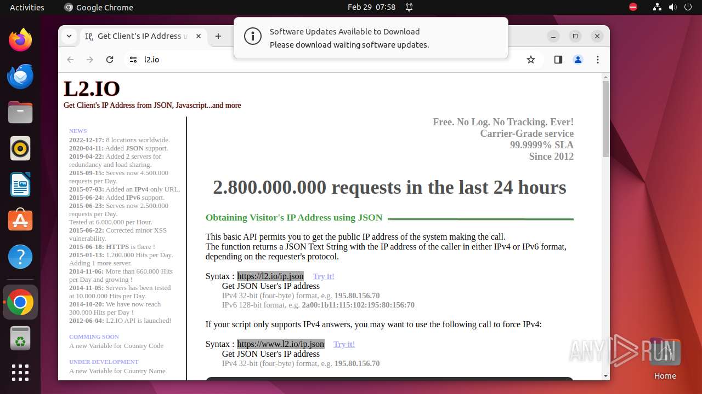Click the first Try it! link
The height and width of the screenshot is (394, 702).
point(324,276)
